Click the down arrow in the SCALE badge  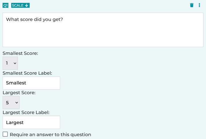[27, 5]
